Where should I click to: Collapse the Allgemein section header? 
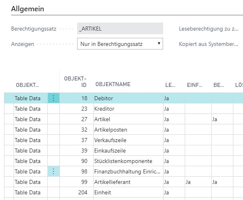pos(28,9)
